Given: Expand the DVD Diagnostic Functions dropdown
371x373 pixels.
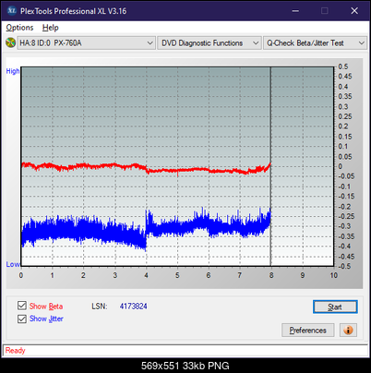Looking at the screenshot, I should point(209,43).
